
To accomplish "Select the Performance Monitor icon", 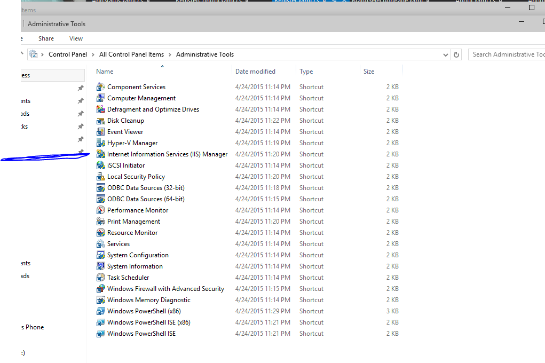I will click(x=100, y=210).
